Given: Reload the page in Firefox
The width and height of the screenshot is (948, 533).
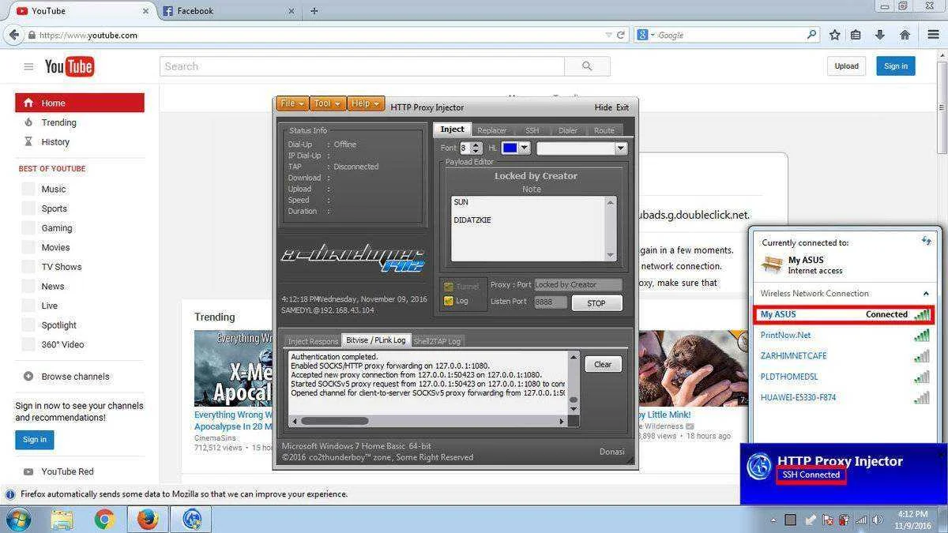Looking at the screenshot, I should click(x=621, y=35).
